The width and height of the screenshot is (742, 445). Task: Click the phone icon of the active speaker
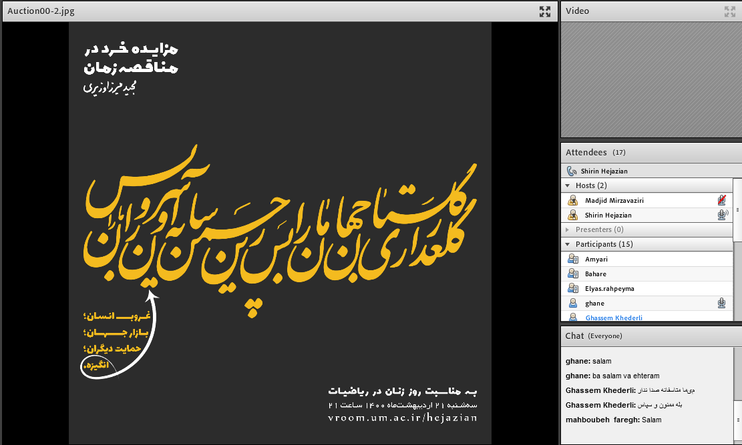(572, 171)
